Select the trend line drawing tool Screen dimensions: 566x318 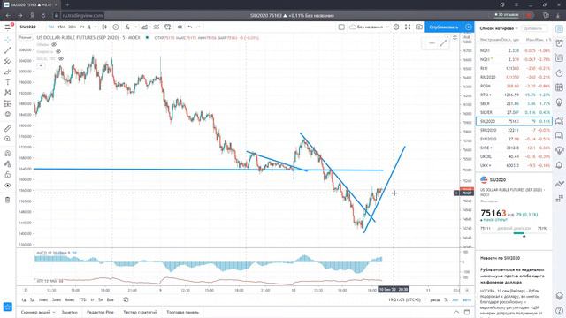pyautogui.click(x=8, y=50)
